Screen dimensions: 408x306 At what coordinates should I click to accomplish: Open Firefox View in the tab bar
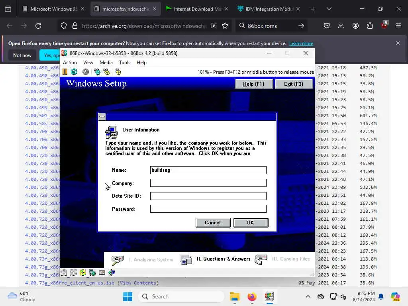coord(8,9)
